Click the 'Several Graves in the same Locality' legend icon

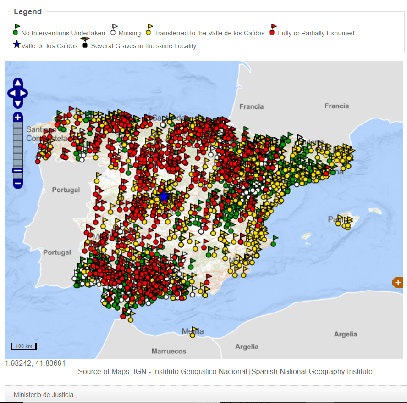[x=85, y=41]
